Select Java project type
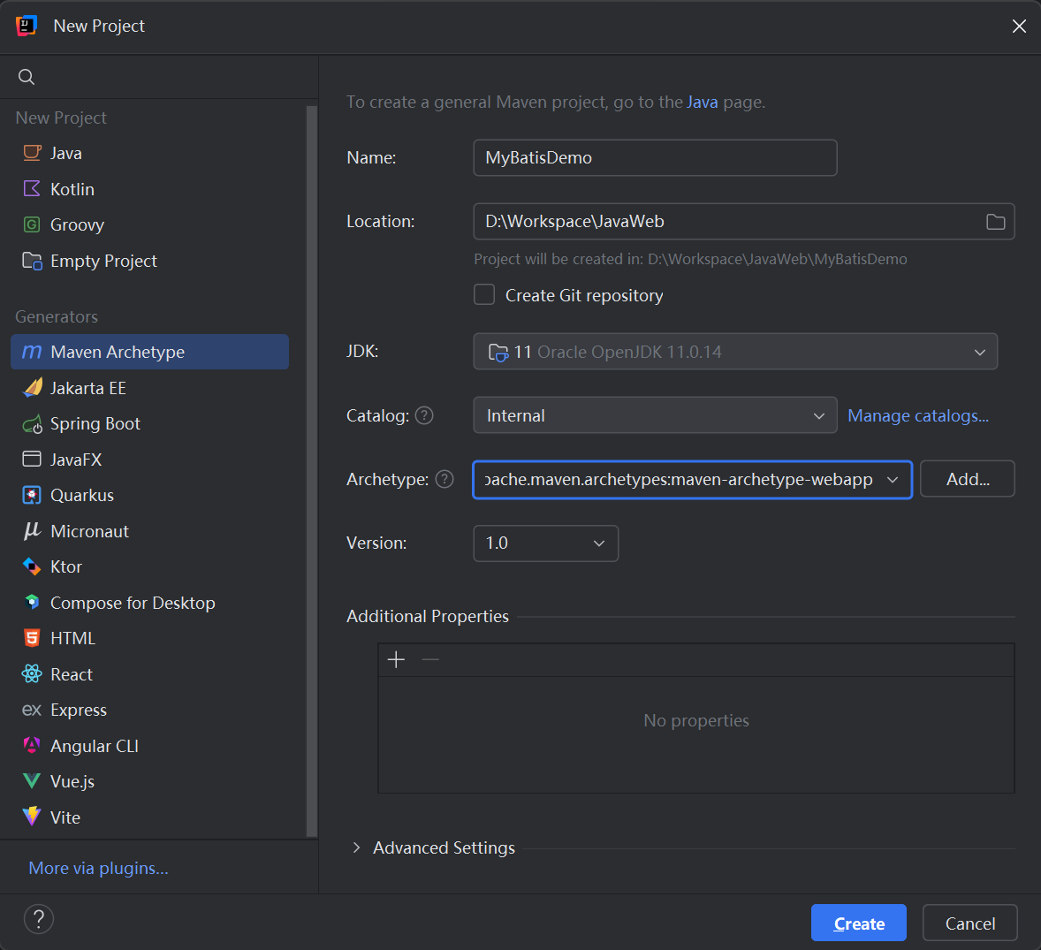This screenshot has width=1041, height=950. tap(149, 153)
